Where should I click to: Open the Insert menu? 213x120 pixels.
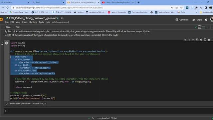[x=25, y=22]
